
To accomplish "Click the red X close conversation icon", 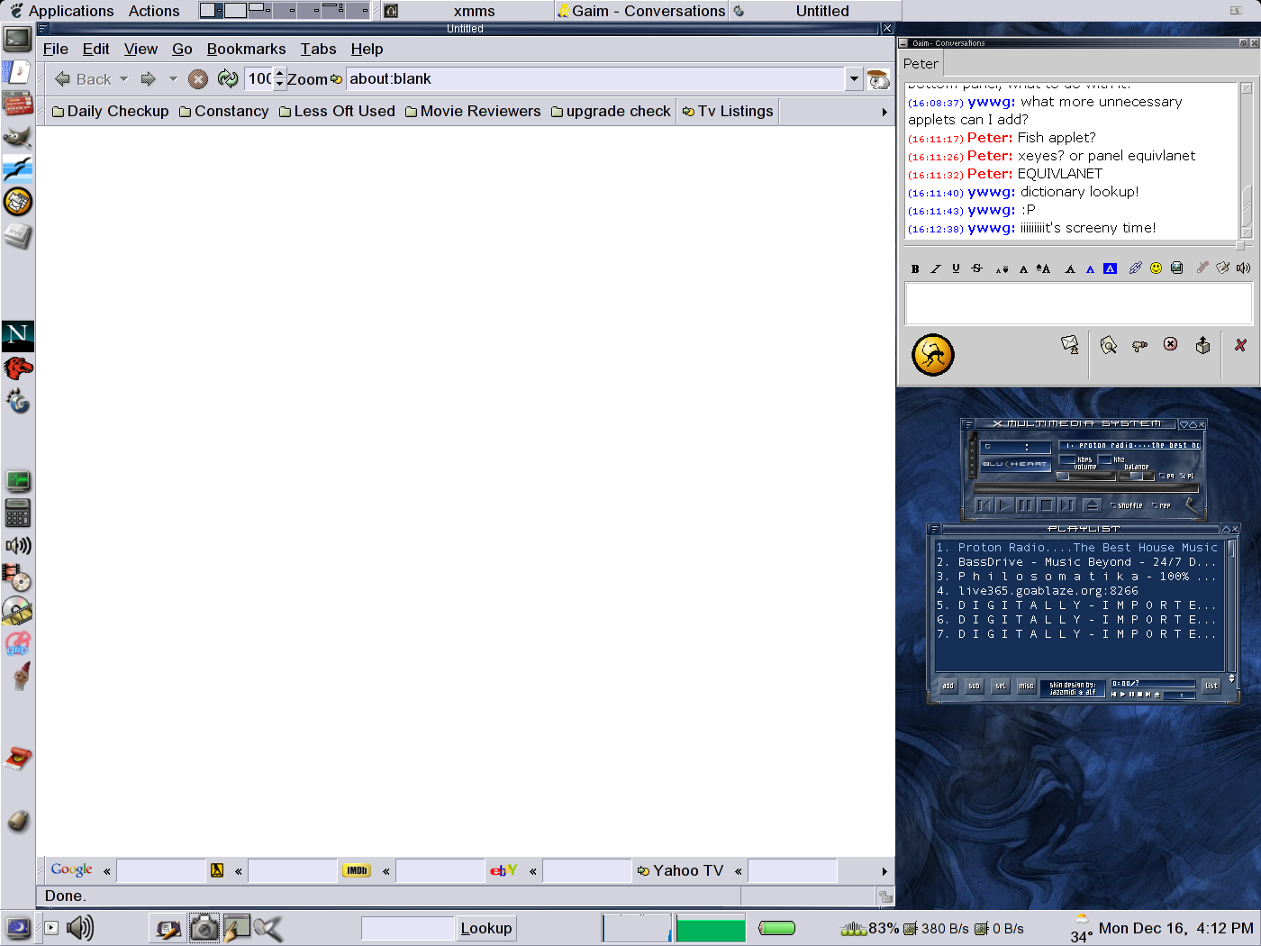I will click(x=1240, y=345).
